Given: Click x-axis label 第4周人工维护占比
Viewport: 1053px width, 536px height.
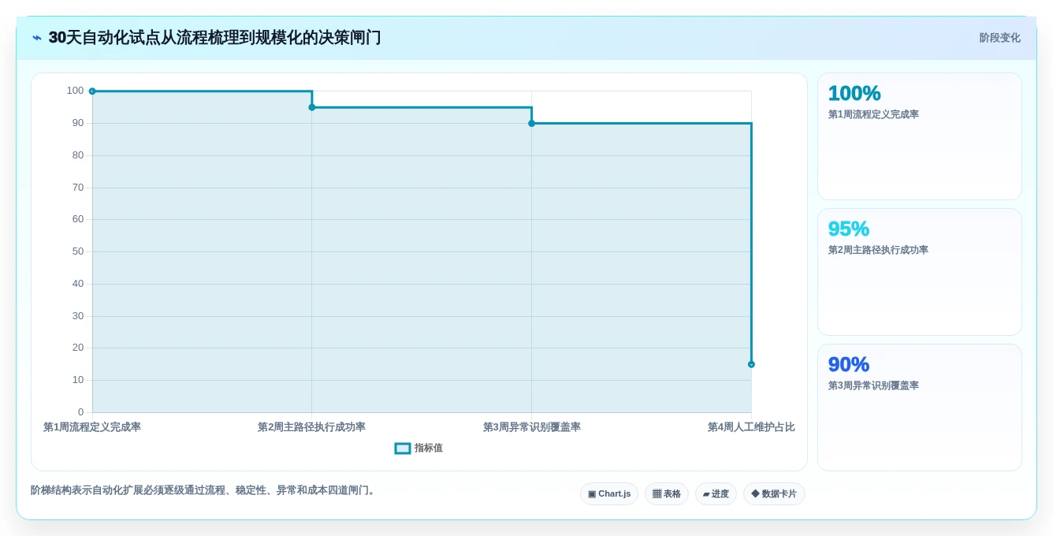Looking at the screenshot, I should (x=751, y=427).
